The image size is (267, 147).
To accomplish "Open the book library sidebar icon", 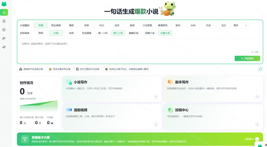I will pyautogui.click(x=4, y=21).
